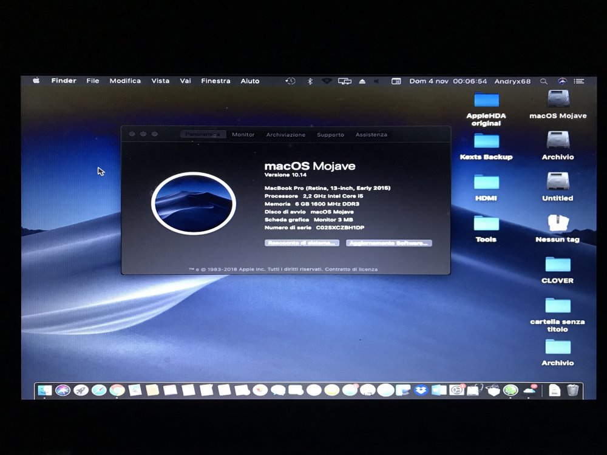Open the Messages speech bubble in Dock

(278, 390)
